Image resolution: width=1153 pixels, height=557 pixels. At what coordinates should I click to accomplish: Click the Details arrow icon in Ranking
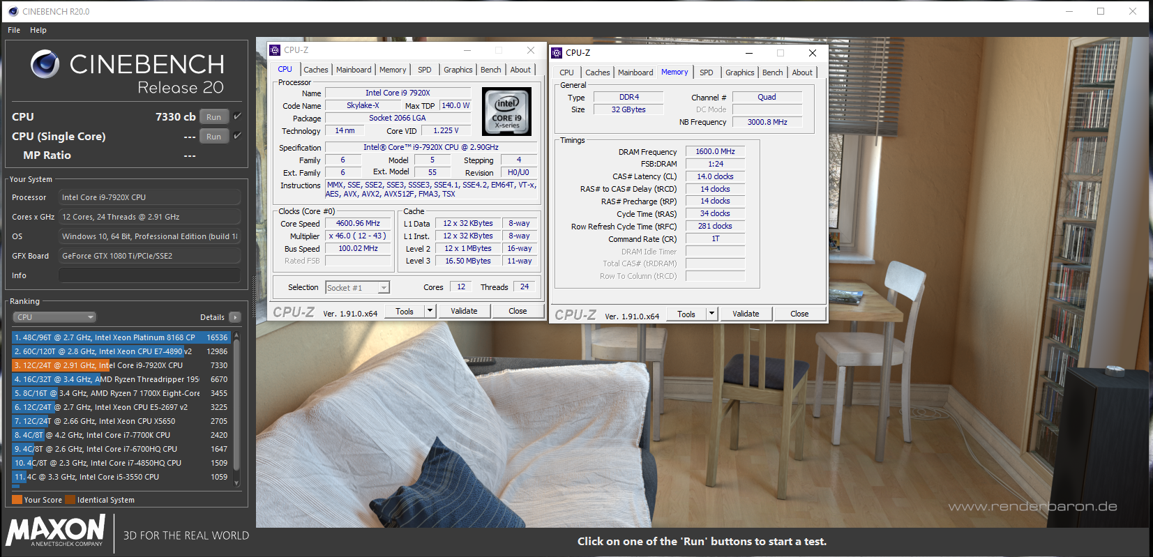235,317
